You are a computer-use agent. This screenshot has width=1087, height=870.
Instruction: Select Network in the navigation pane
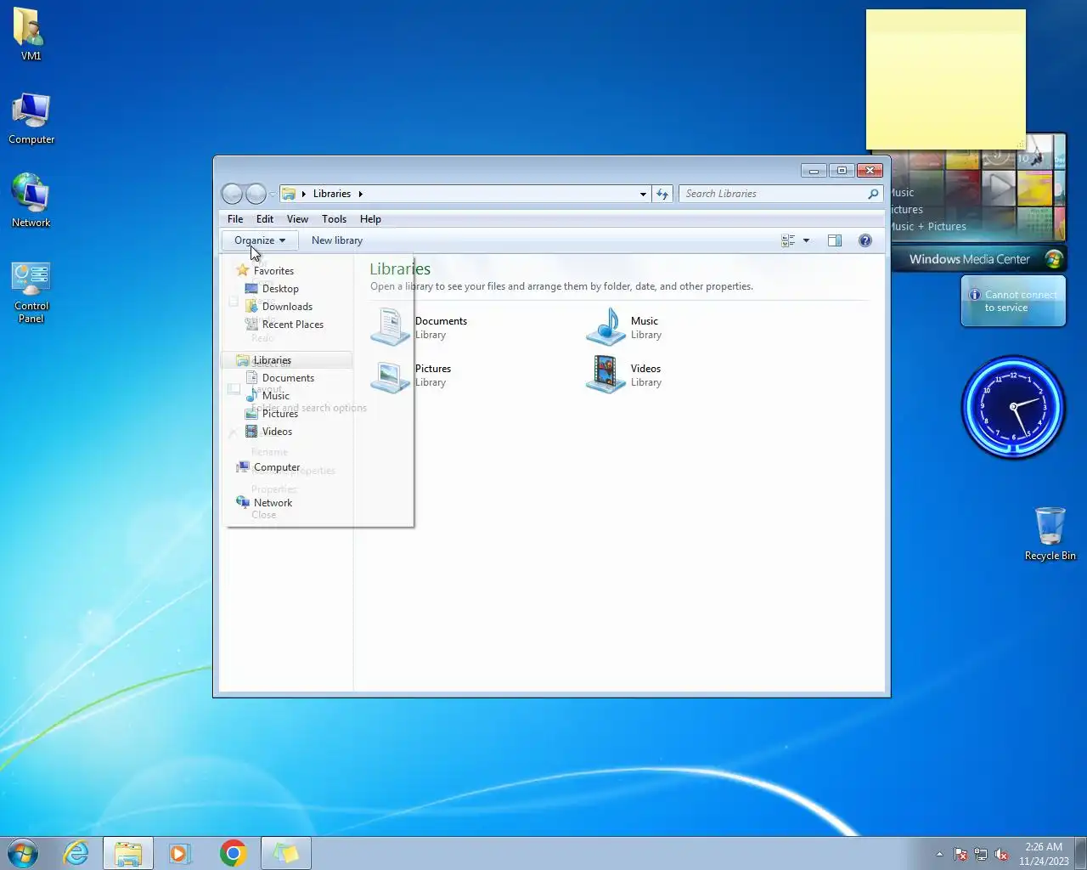pyautogui.click(x=273, y=503)
